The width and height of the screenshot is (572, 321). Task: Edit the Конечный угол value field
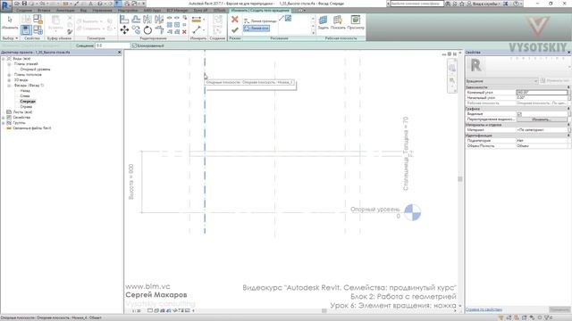pyautogui.click(x=542, y=93)
